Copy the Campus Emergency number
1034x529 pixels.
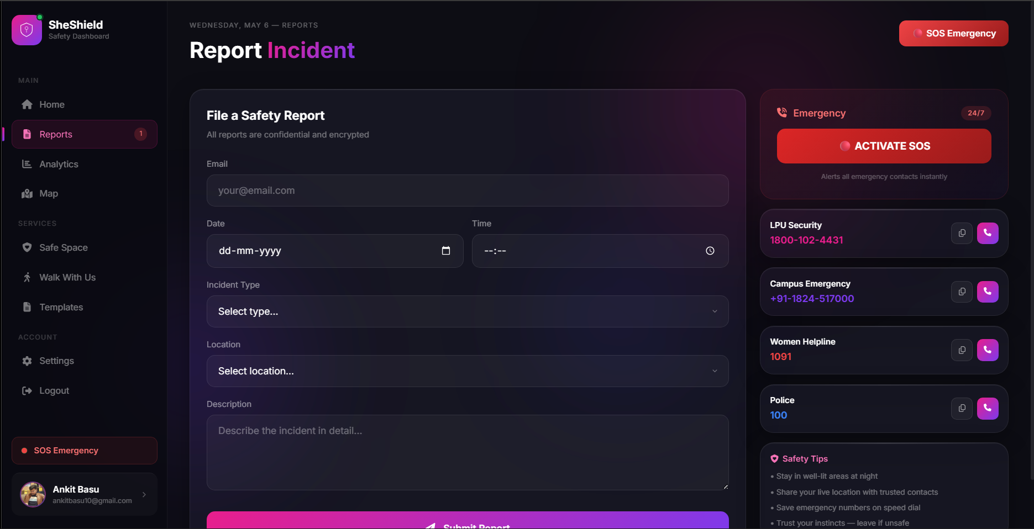click(962, 292)
